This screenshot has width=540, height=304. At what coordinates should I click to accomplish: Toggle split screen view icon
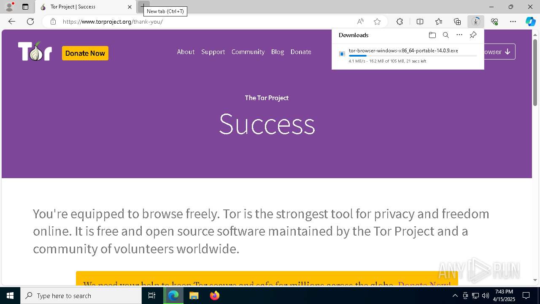[x=420, y=22]
